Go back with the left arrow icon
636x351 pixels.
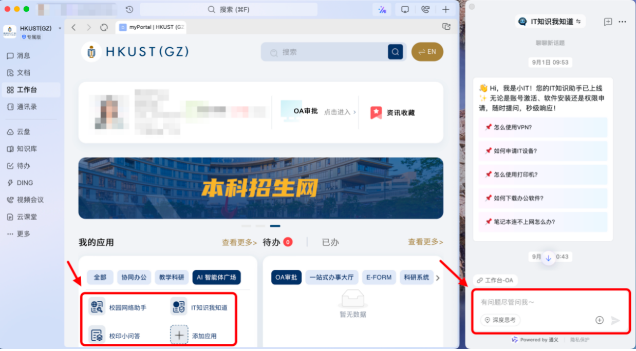[x=73, y=27]
